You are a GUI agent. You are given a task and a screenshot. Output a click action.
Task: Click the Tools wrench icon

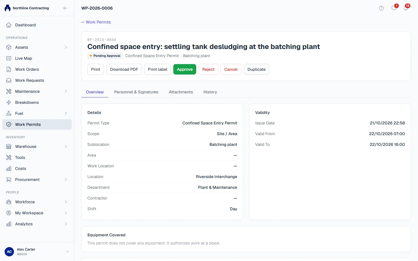point(9,157)
